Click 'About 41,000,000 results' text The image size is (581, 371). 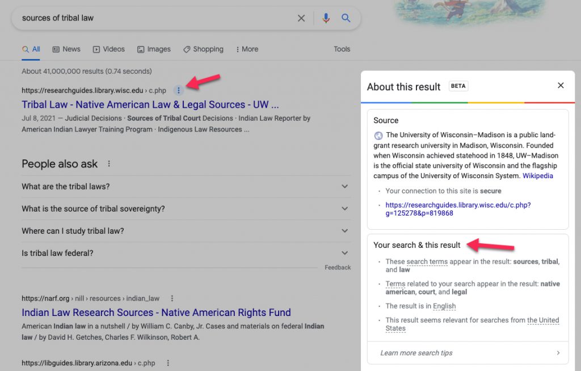(87, 71)
